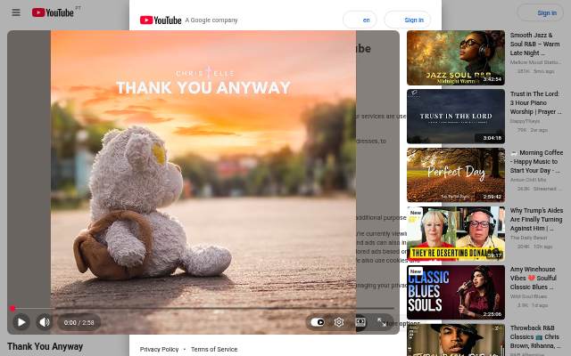Click the Thank You Anyway title below player
This screenshot has height=356, width=571.
point(46,346)
